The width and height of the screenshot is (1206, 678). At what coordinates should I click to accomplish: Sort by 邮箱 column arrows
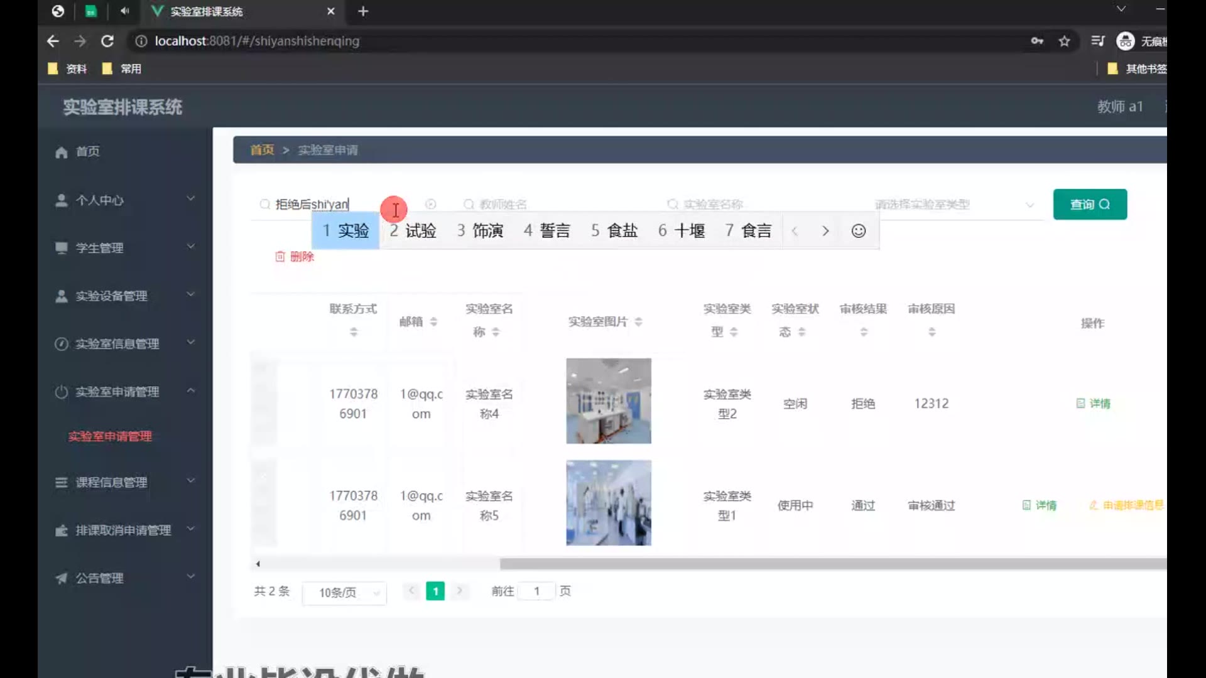433,321
